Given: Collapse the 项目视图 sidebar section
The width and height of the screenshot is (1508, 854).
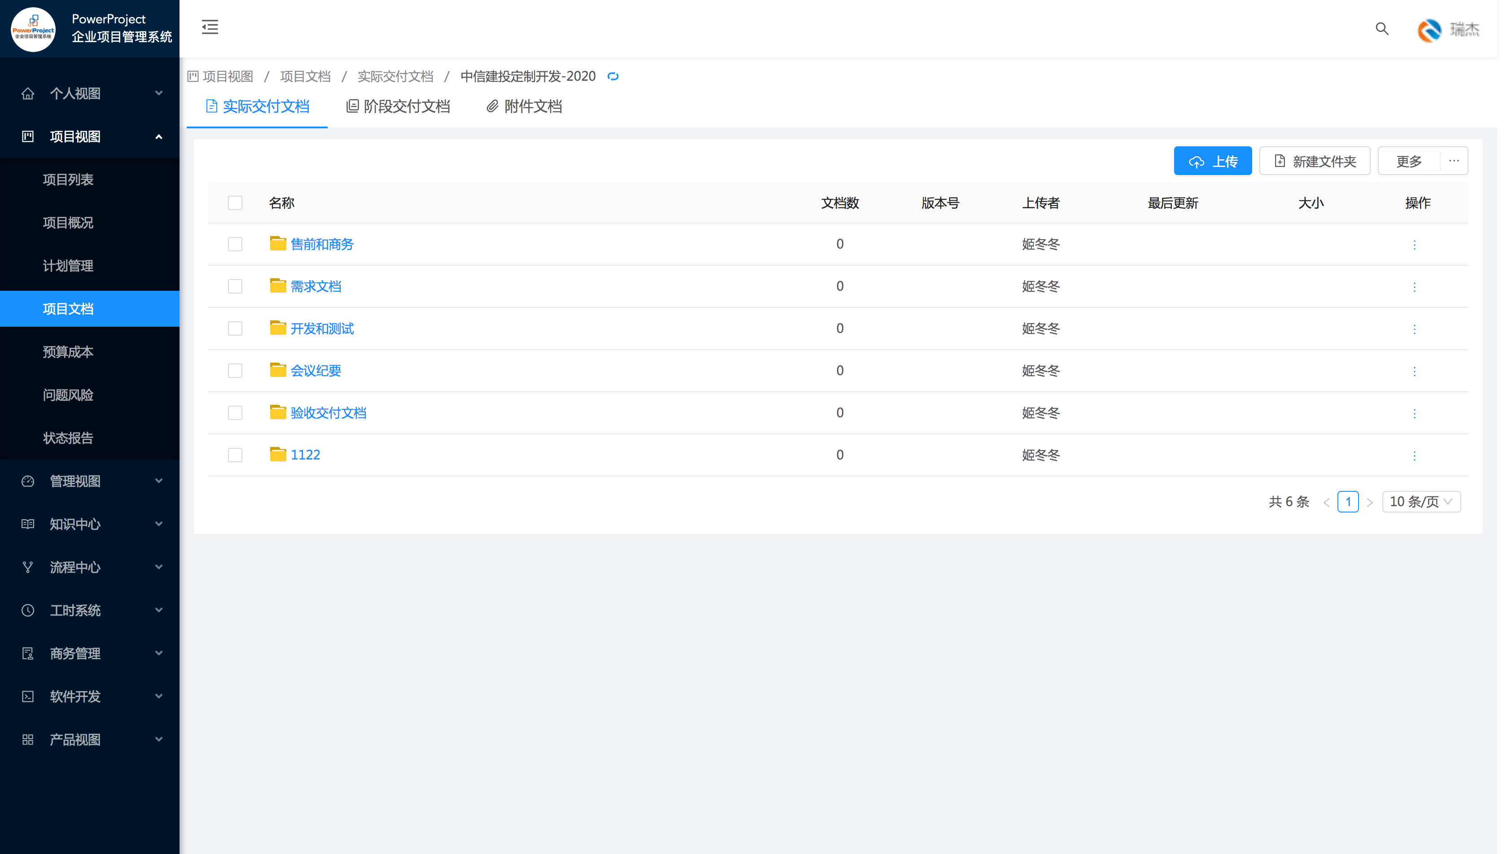Looking at the screenshot, I should click(x=90, y=137).
